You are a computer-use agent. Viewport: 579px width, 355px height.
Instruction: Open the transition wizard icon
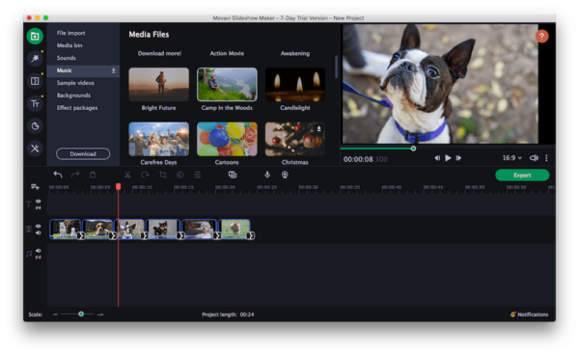pyautogui.click(x=233, y=175)
